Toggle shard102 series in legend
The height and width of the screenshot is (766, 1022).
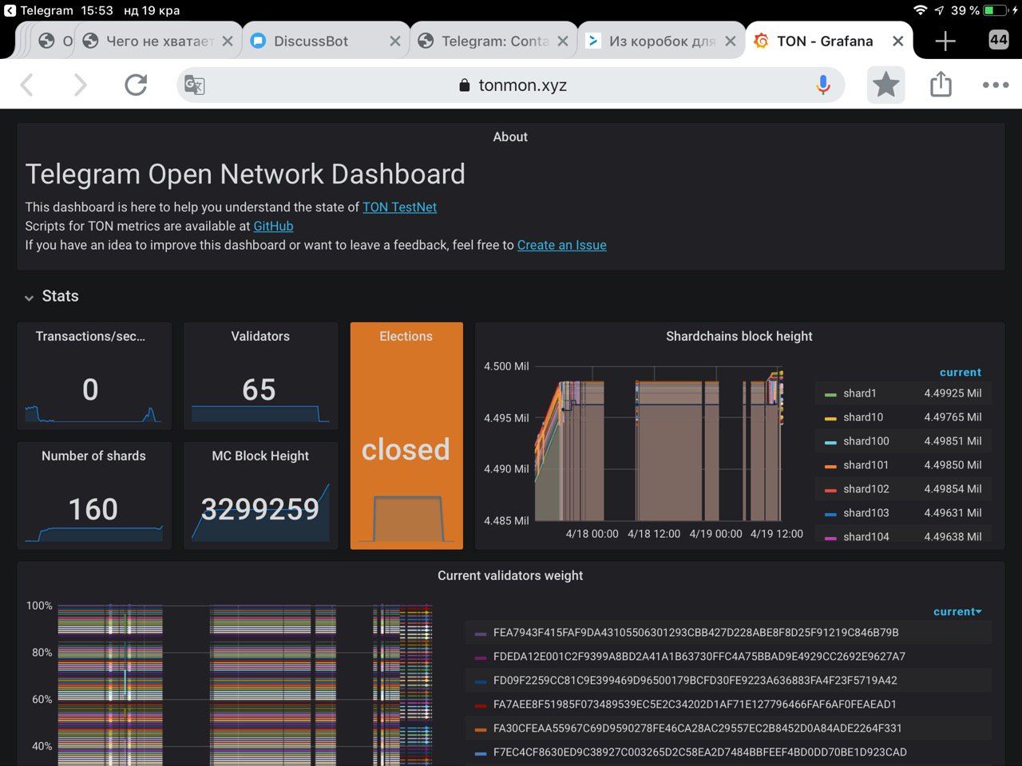[866, 488]
